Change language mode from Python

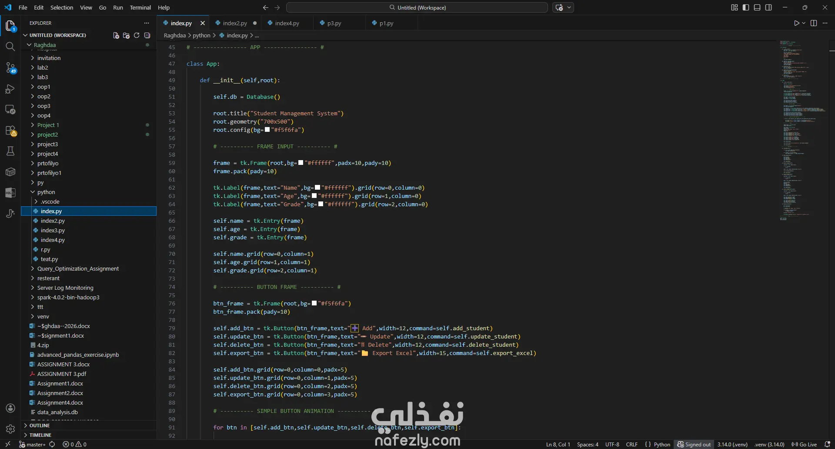tap(662, 444)
